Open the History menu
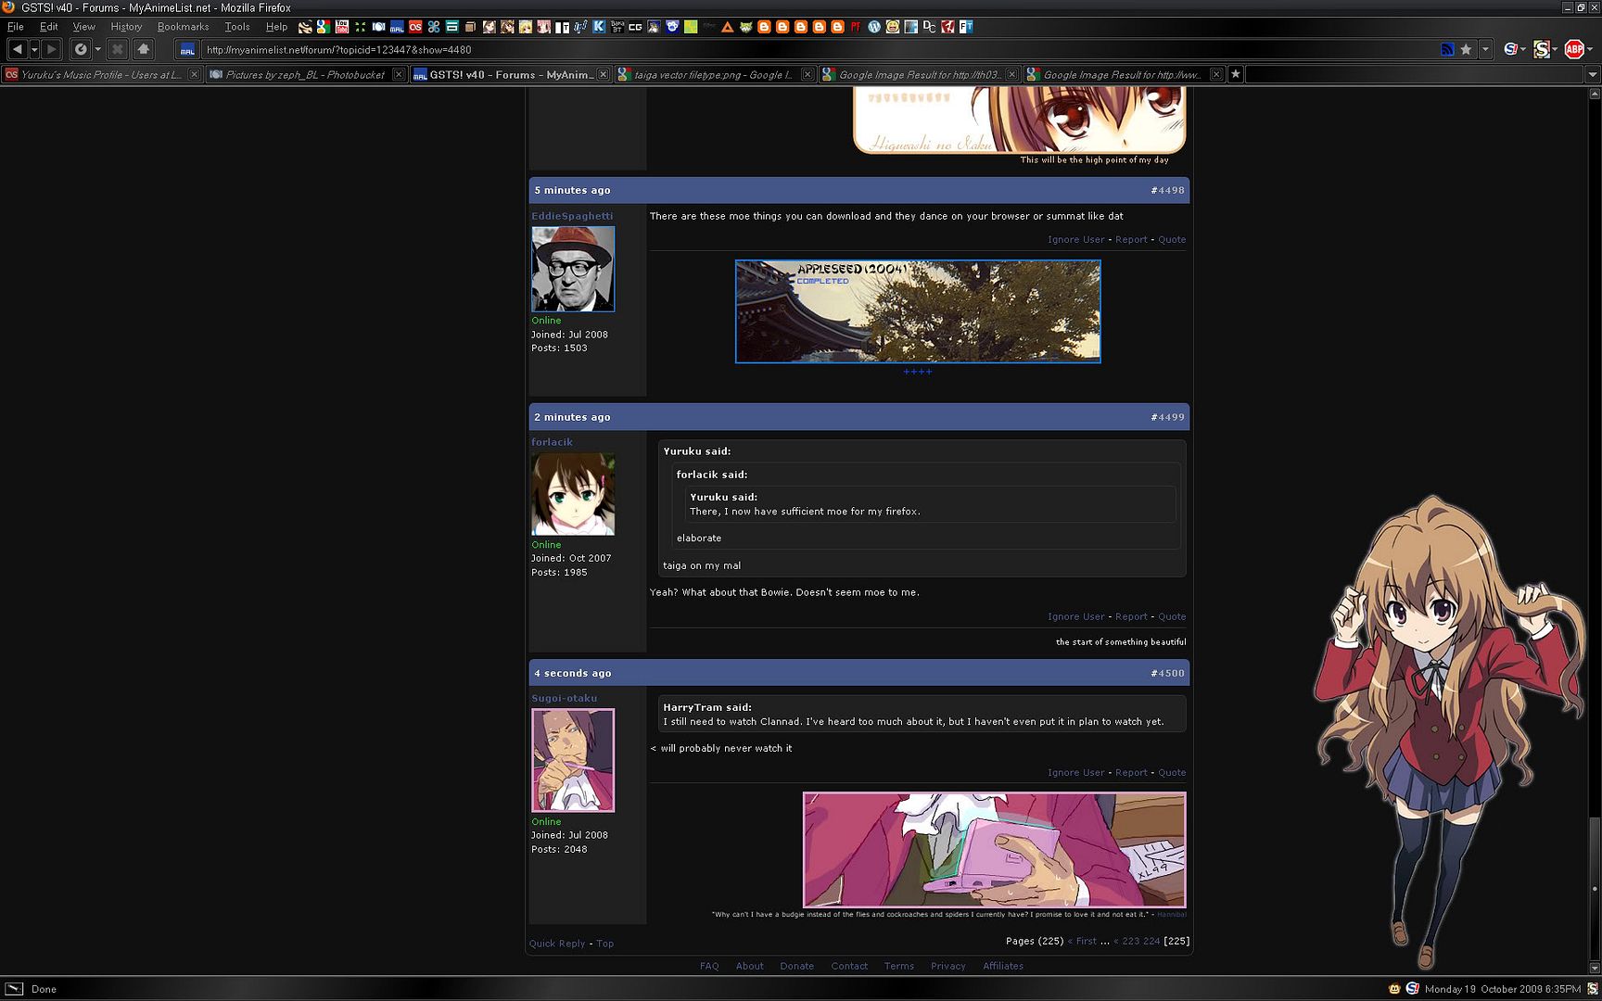The height and width of the screenshot is (1001, 1602). (126, 27)
